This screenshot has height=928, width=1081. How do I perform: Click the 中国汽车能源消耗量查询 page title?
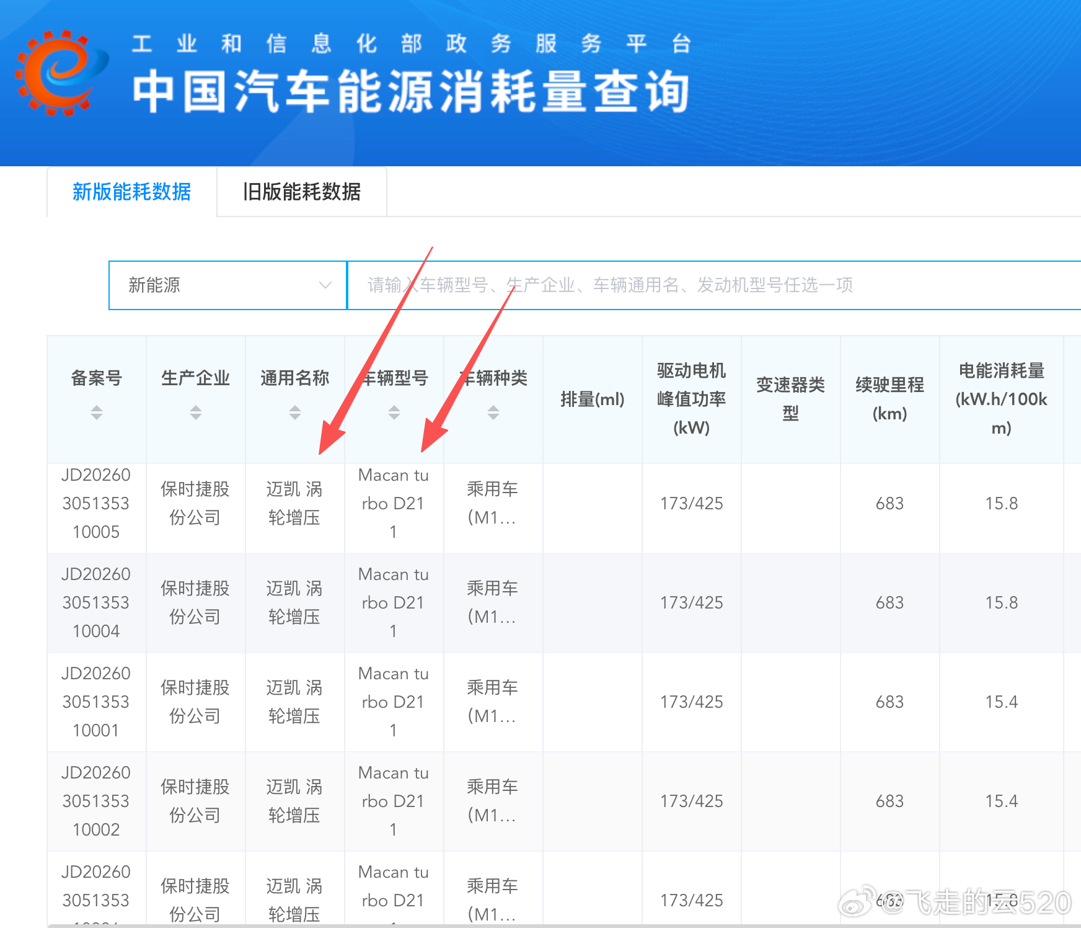411,92
